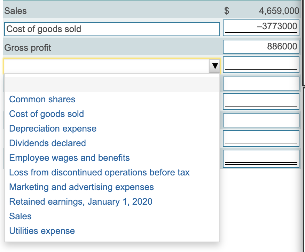
Task: Select "Retained earnings, January 1, 2020"
Action: coord(81,202)
